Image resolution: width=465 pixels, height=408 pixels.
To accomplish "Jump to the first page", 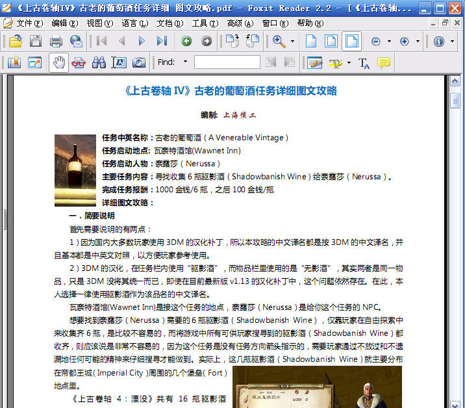I will tap(101, 41).
